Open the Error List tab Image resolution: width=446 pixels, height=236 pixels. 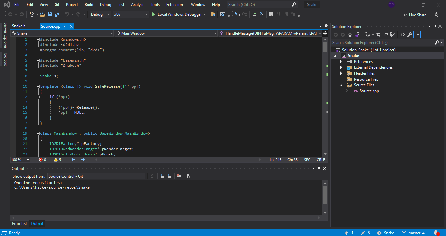coord(20,224)
